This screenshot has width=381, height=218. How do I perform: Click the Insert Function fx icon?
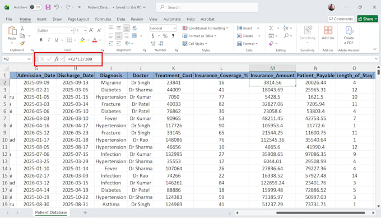coord(57,59)
